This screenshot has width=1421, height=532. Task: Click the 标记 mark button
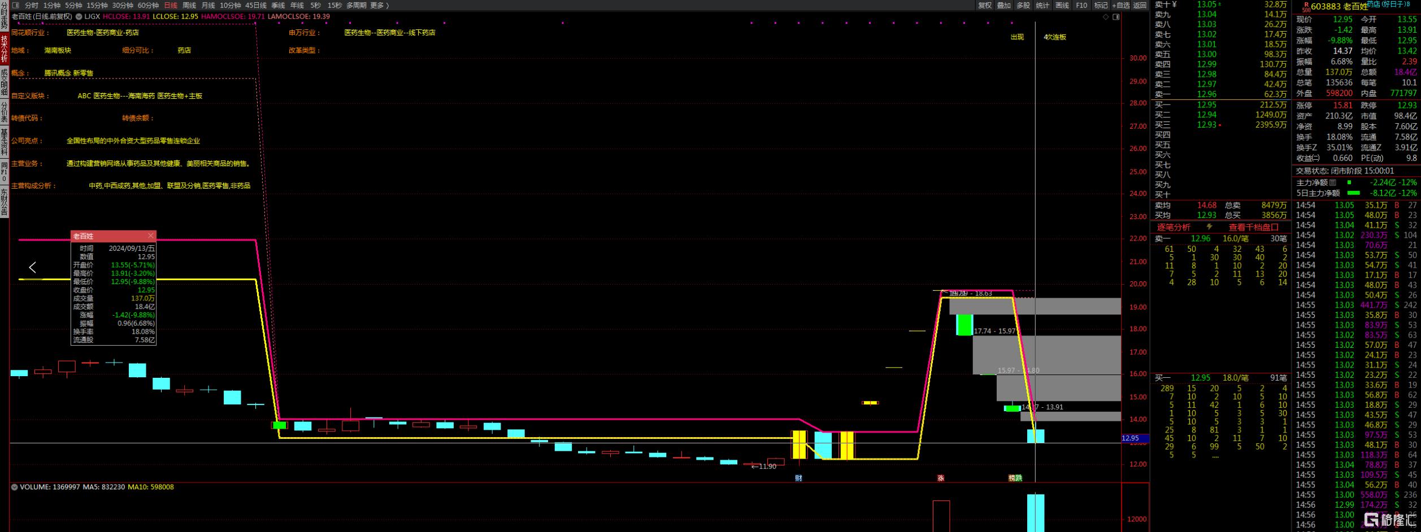tap(1101, 5)
